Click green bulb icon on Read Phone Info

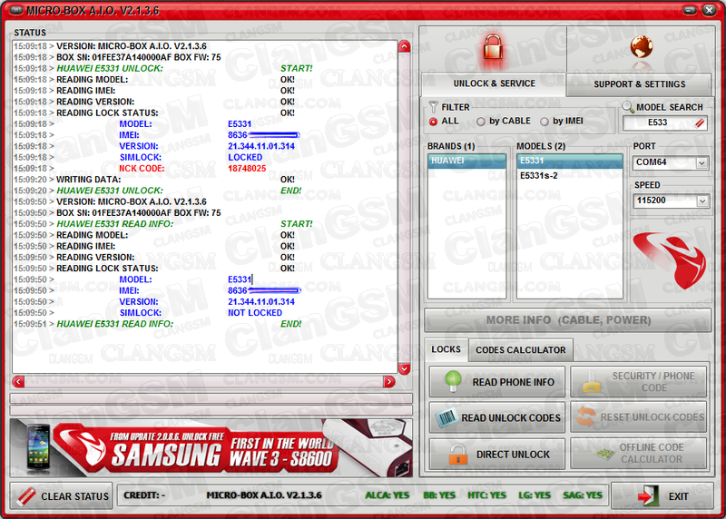click(453, 381)
